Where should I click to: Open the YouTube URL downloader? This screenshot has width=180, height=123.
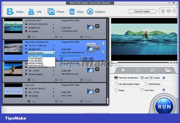[31, 12]
